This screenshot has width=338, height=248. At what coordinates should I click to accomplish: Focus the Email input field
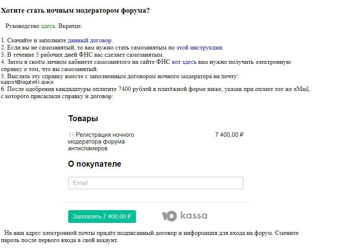coord(155,183)
